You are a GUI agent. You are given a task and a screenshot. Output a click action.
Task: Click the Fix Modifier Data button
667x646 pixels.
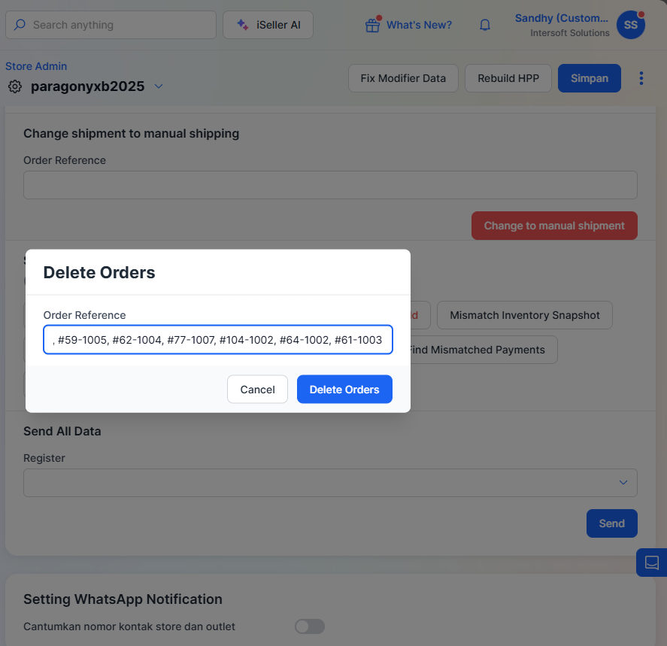pyautogui.click(x=403, y=78)
